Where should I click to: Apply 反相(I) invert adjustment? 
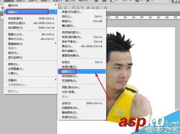82,62
